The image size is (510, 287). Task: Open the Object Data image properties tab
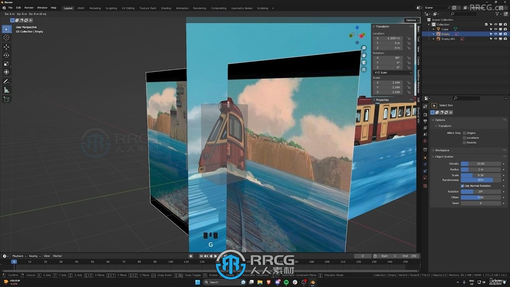(425, 178)
